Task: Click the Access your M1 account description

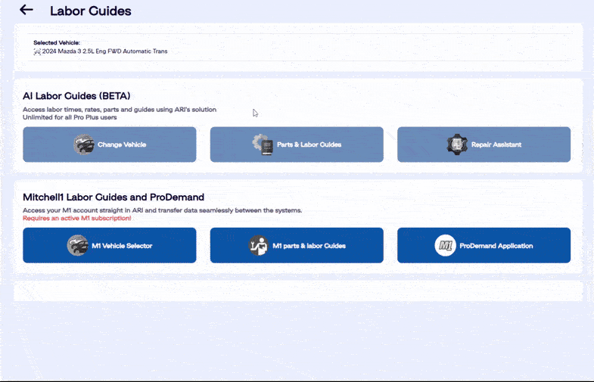Action: coord(163,210)
